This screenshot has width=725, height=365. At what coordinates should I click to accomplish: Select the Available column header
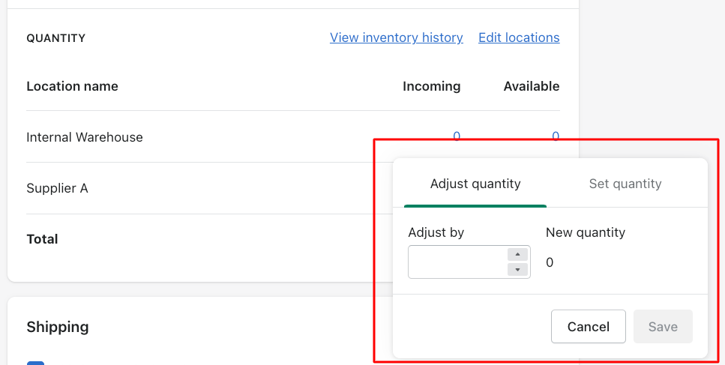point(532,86)
